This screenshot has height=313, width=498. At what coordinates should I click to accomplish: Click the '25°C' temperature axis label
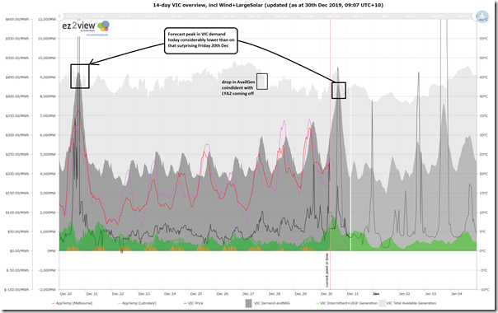483,155
